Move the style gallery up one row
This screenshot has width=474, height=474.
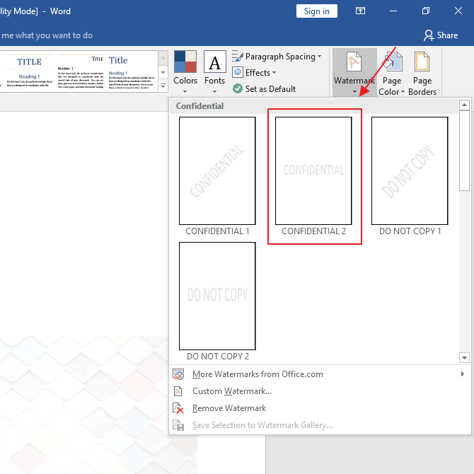point(163,58)
